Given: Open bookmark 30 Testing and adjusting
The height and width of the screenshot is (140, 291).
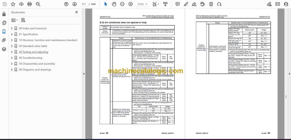Looking at the screenshot, I should click(33, 52).
